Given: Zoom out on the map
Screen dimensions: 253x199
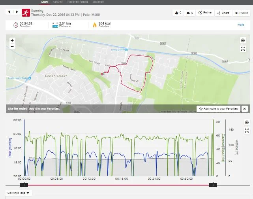Looking at the screenshot, I should [x=12, y=46].
